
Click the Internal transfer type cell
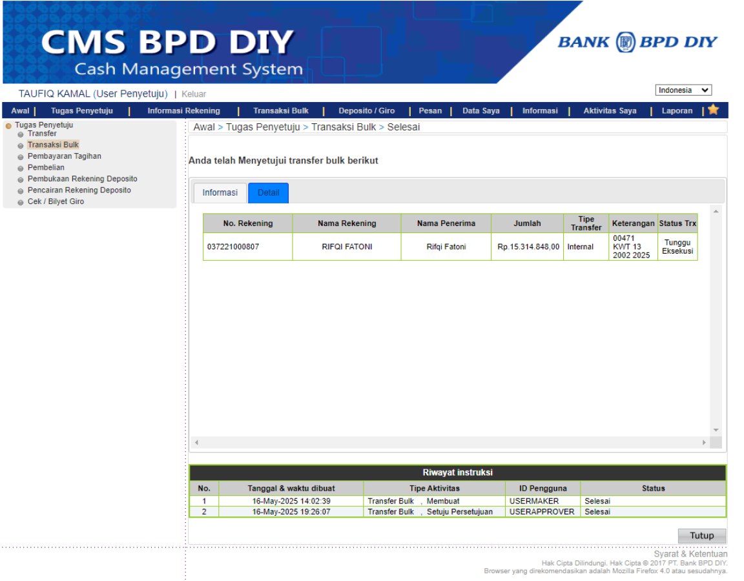point(586,247)
